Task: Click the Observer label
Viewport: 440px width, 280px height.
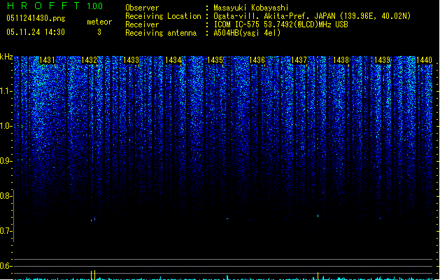Action: tap(142, 8)
